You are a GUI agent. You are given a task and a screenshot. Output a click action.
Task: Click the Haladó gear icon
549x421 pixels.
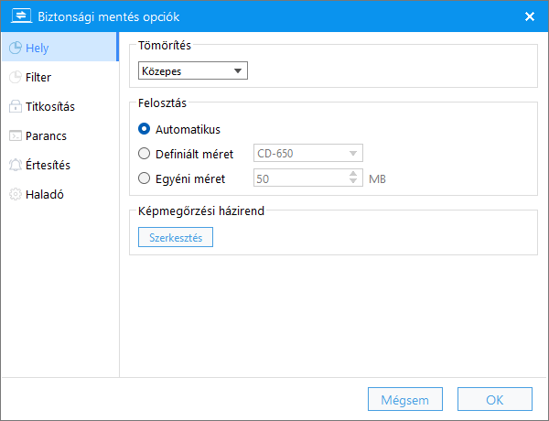(16, 194)
